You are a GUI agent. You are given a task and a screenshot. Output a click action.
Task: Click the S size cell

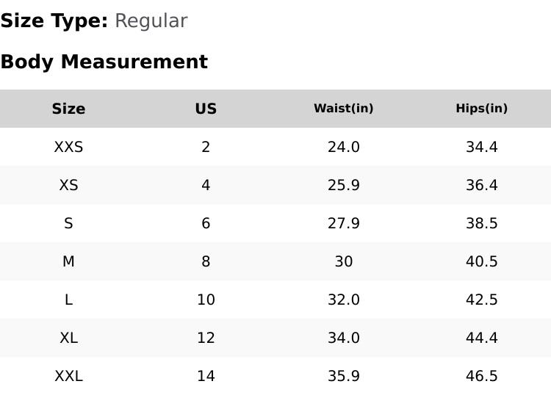pyautogui.click(x=68, y=223)
